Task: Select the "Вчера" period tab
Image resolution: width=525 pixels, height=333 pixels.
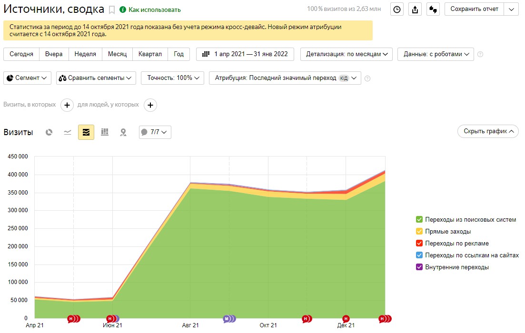Action: click(54, 54)
